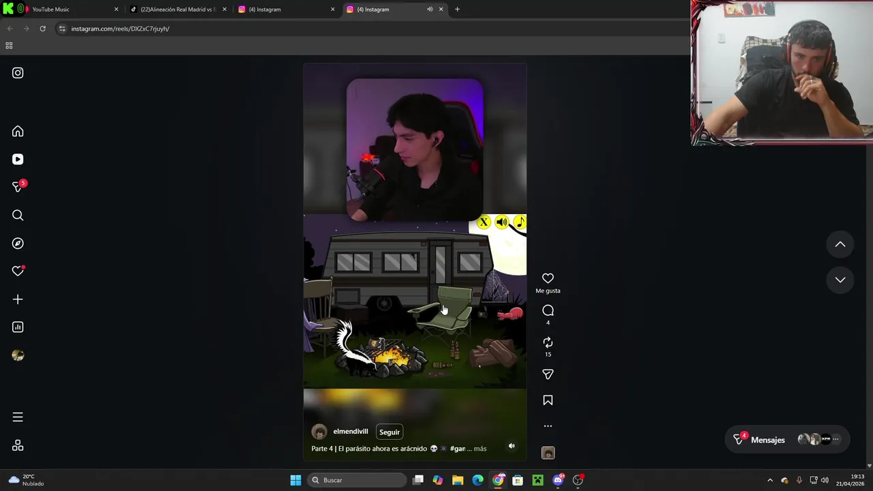Open the volume icon in system tray
This screenshot has height=491, width=873.
[x=825, y=480]
